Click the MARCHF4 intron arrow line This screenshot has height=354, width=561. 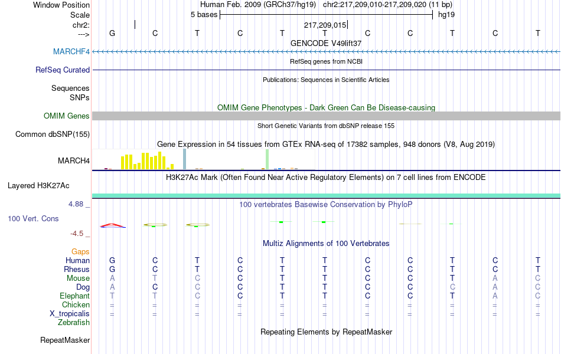[x=326, y=52]
